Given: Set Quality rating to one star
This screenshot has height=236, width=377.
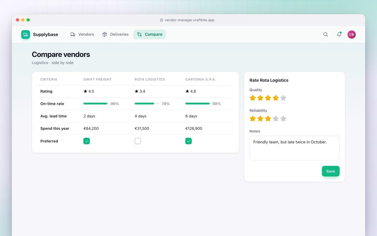Looking at the screenshot, I should [x=253, y=98].
